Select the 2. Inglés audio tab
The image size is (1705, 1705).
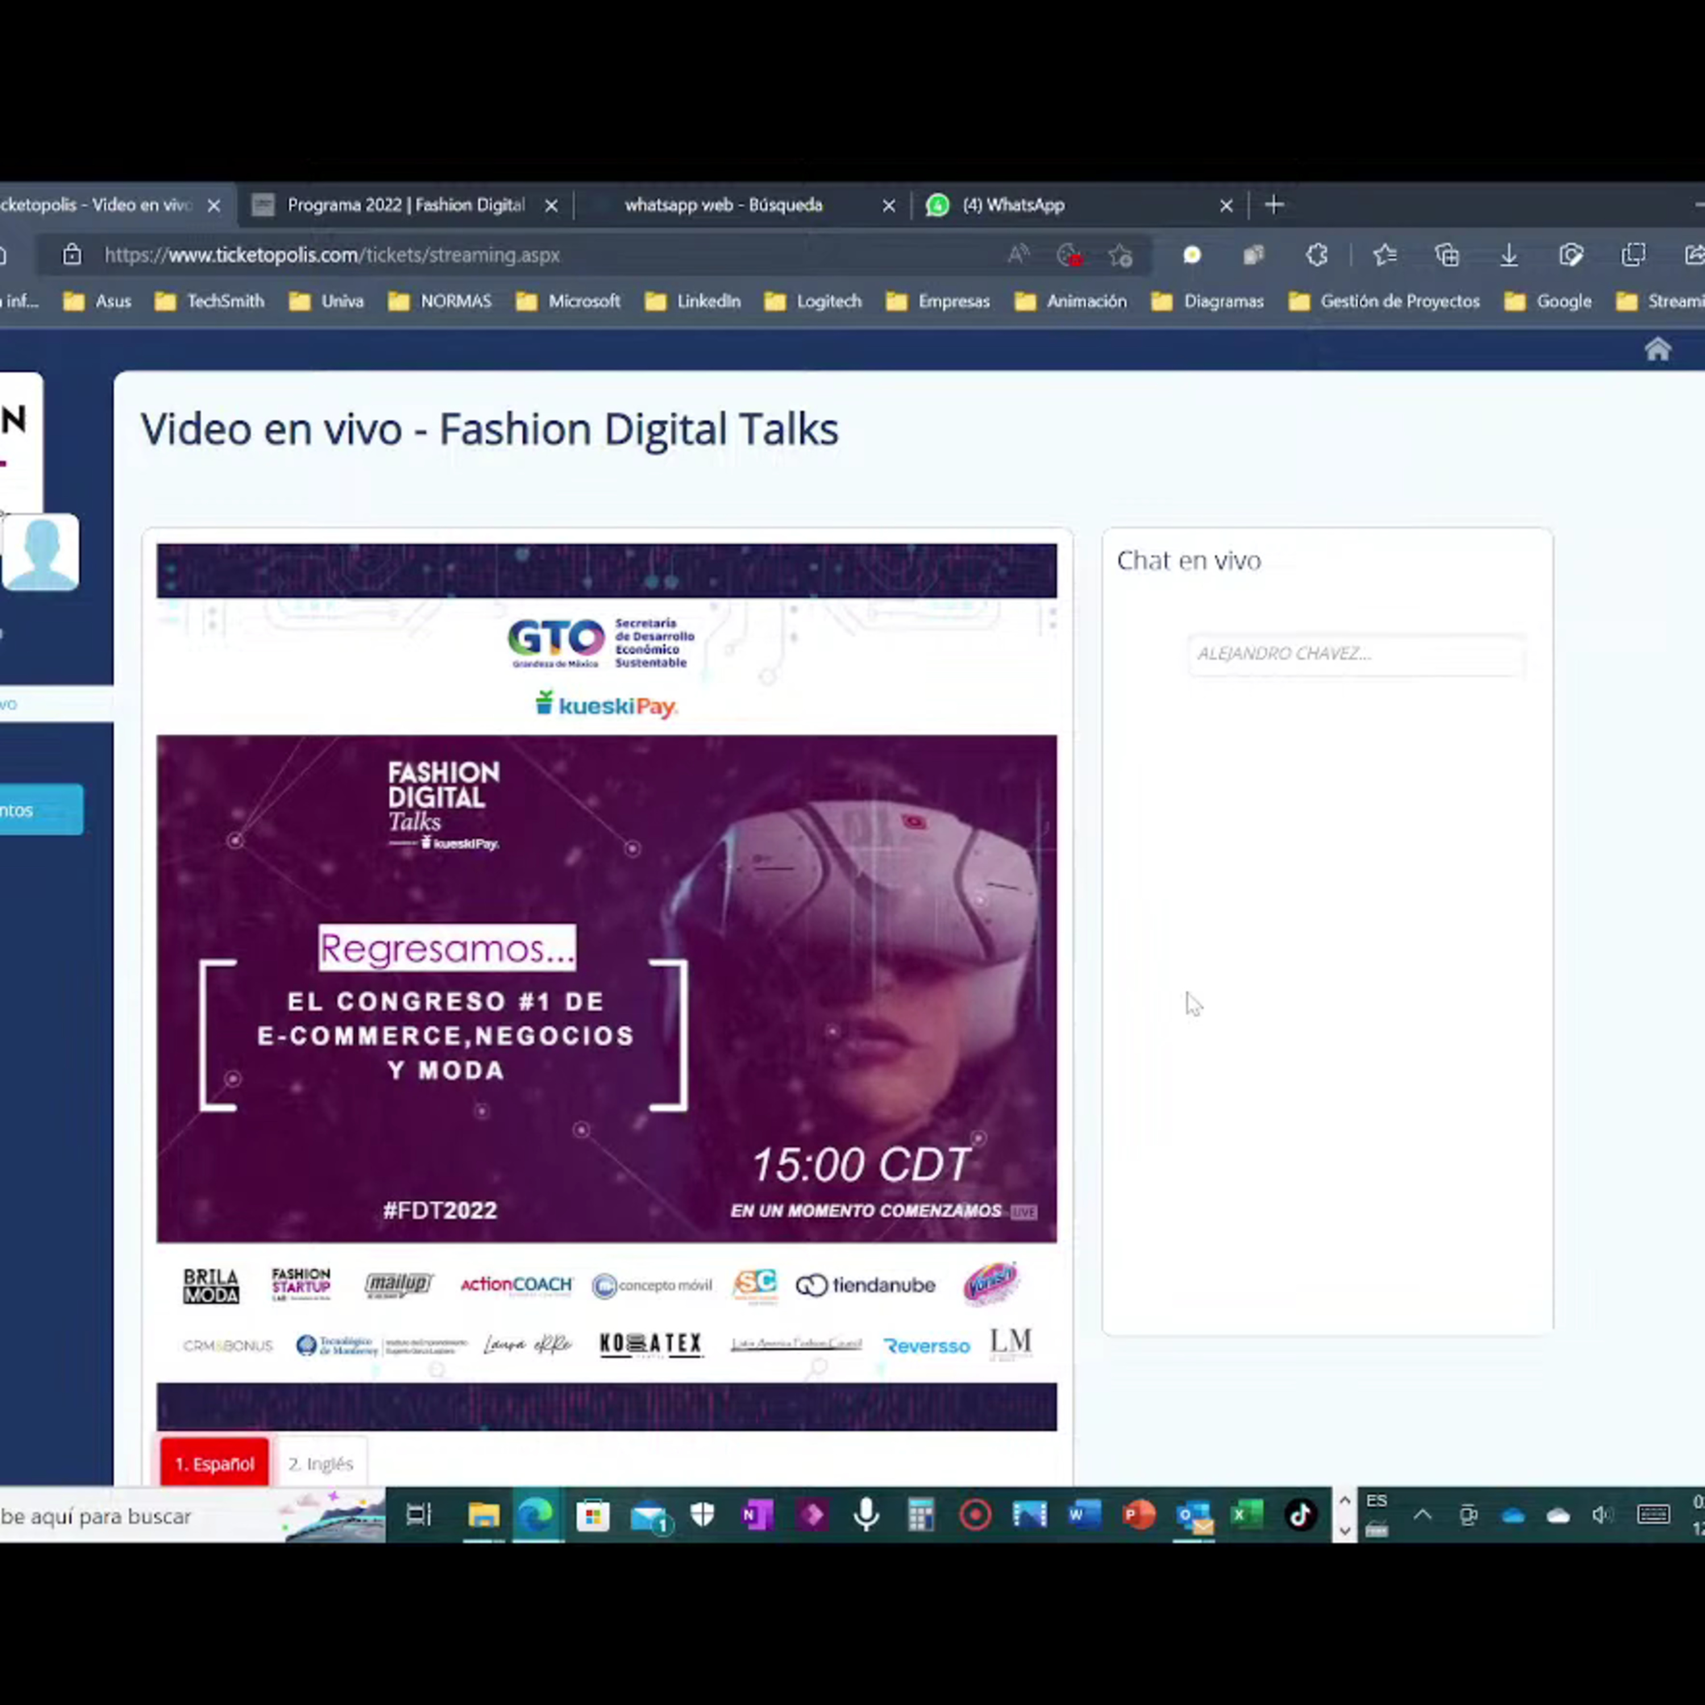(x=321, y=1463)
